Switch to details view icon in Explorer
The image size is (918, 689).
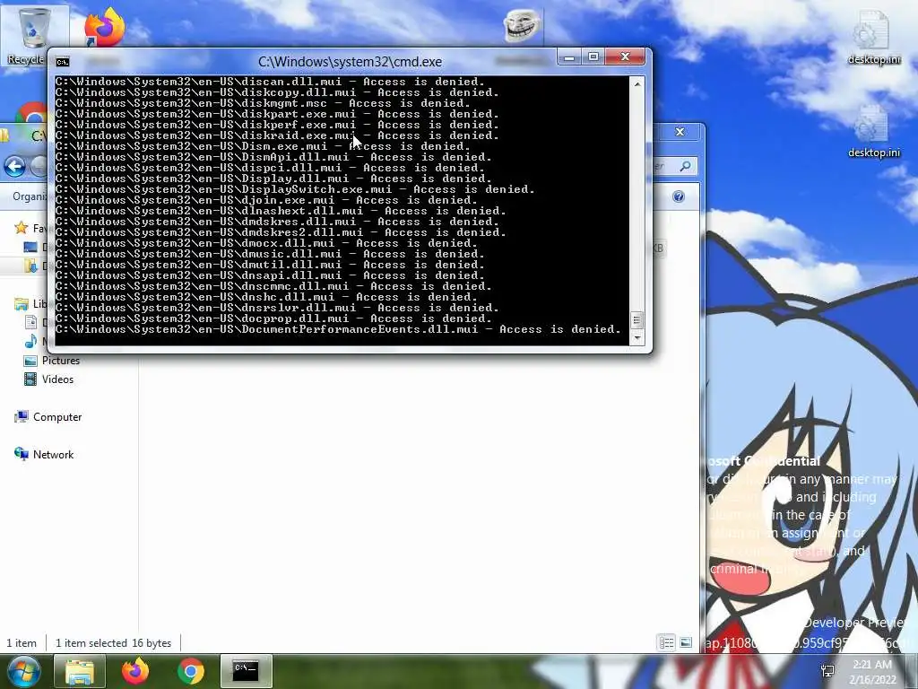click(666, 642)
